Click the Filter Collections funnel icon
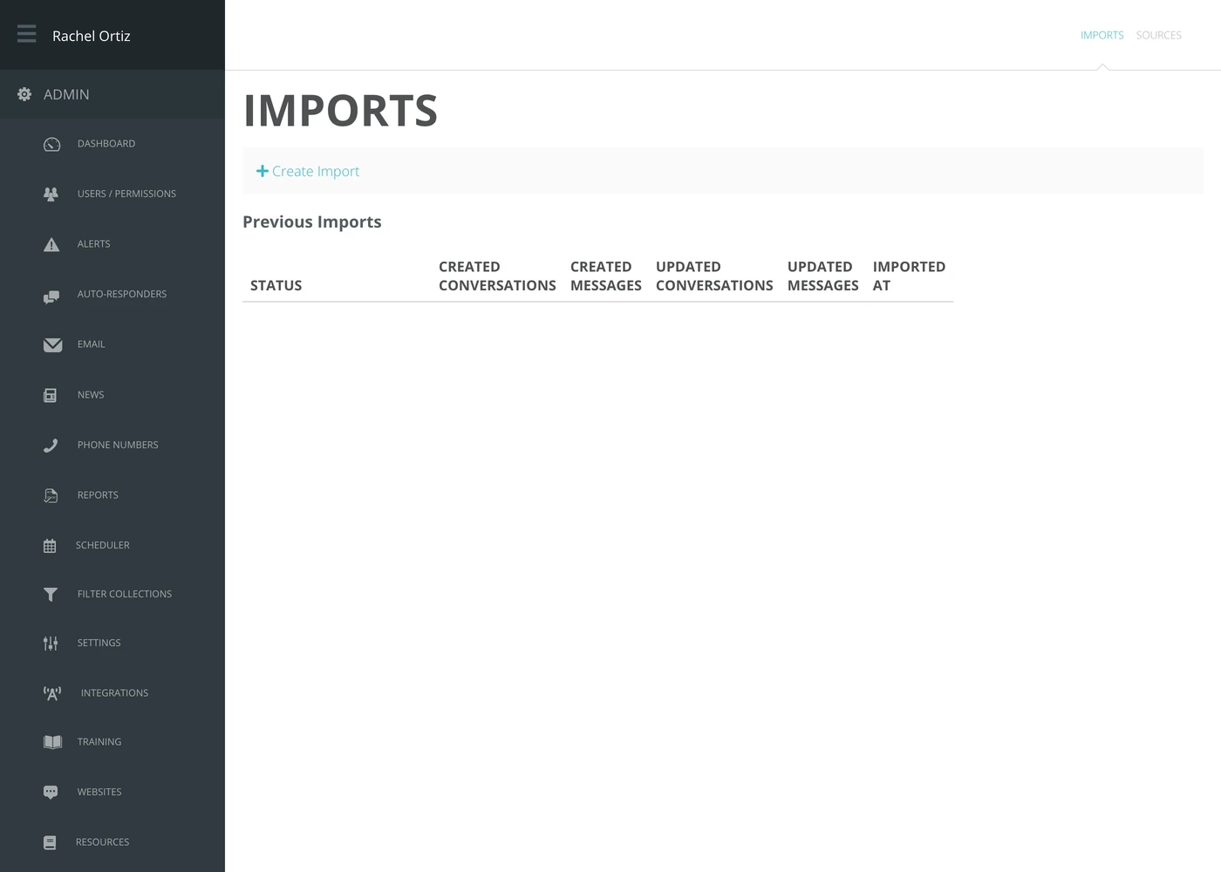 tap(51, 595)
